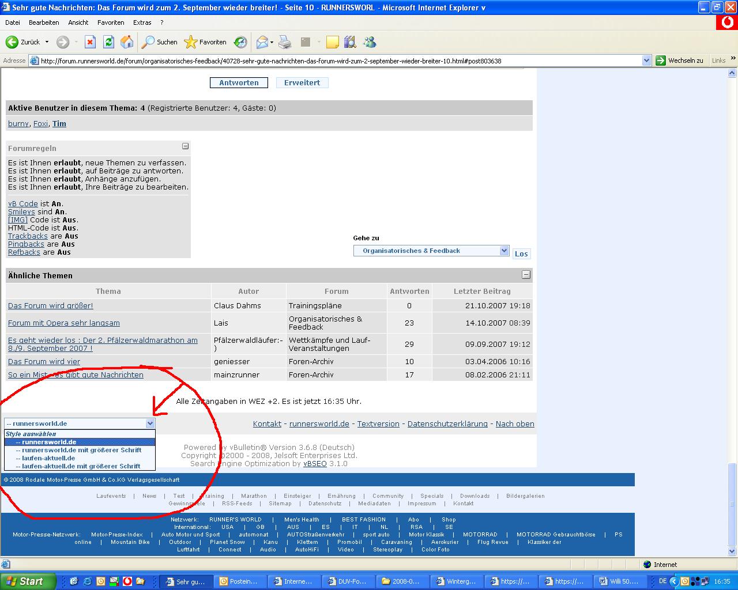Screen dimensions: 738x590
Task: Open the Extras menu
Action: pyautogui.click(x=142, y=22)
